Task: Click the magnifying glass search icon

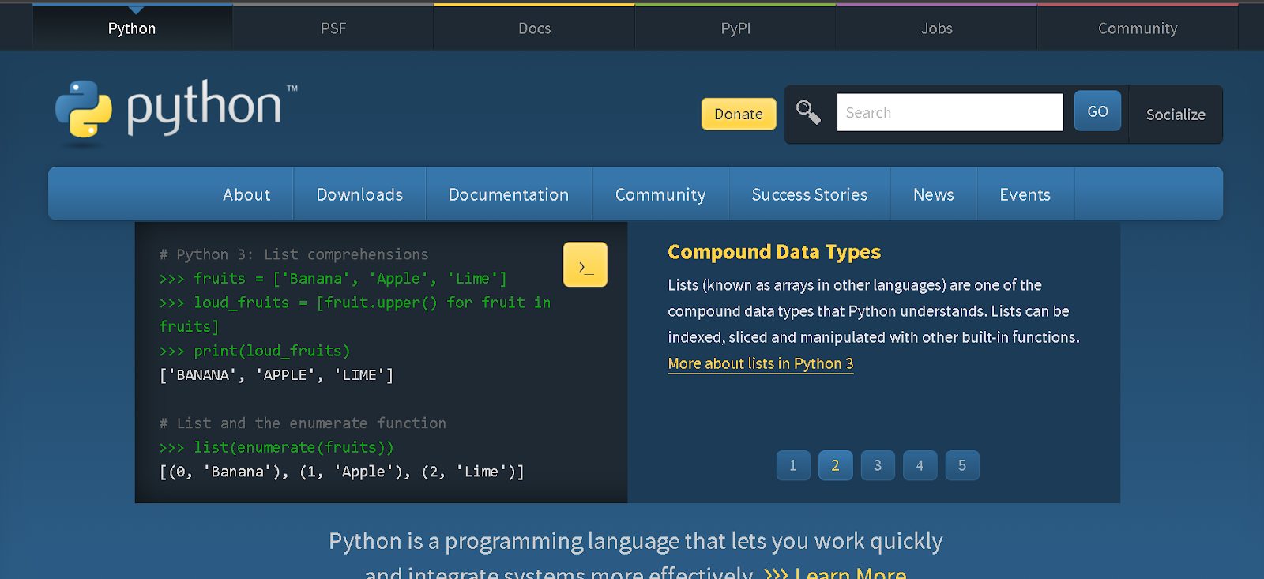Action: [808, 112]
